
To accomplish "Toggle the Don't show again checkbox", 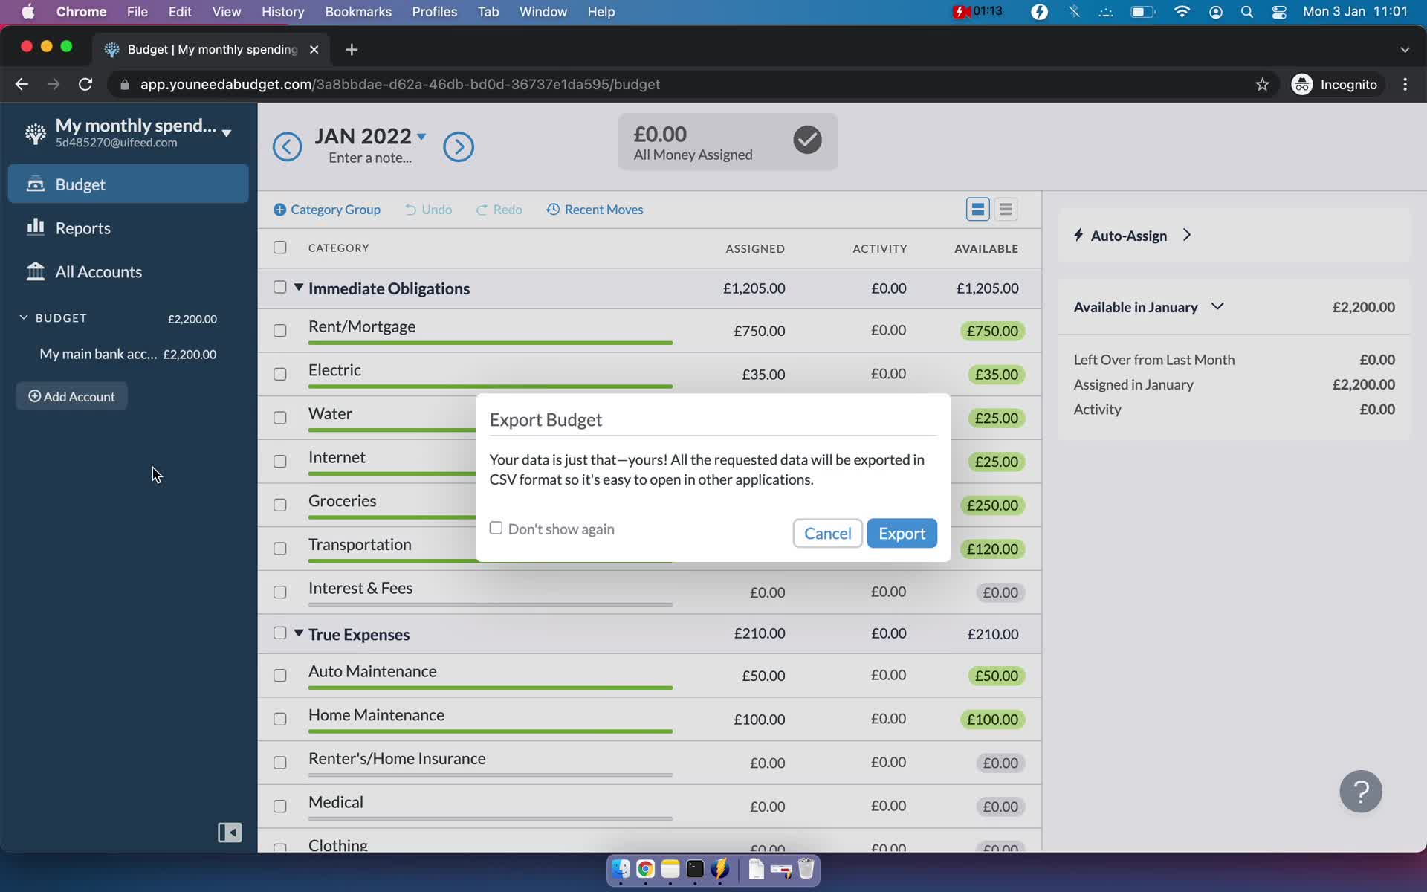I will 496,527.
